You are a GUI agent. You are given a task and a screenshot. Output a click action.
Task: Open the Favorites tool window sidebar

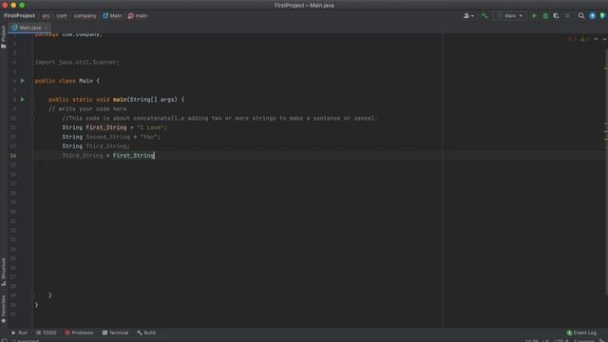click(4, 309)
